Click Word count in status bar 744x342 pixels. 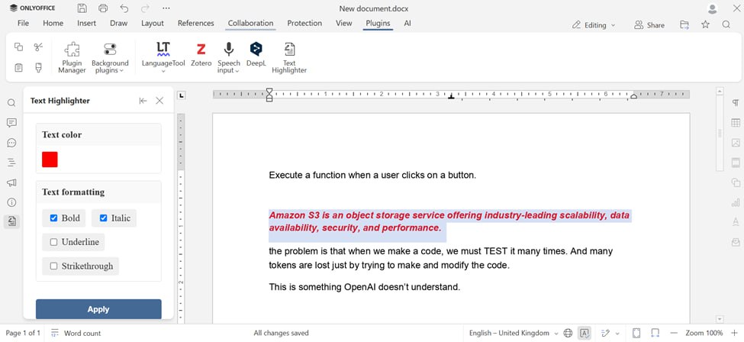pos(76,333)
